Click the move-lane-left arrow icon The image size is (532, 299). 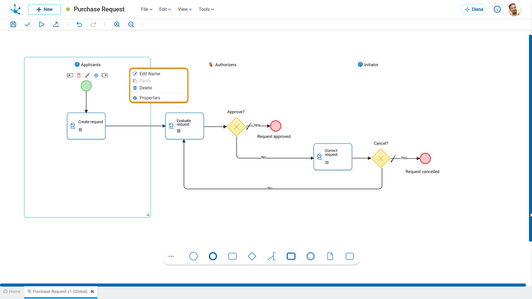tap(70, 75)
